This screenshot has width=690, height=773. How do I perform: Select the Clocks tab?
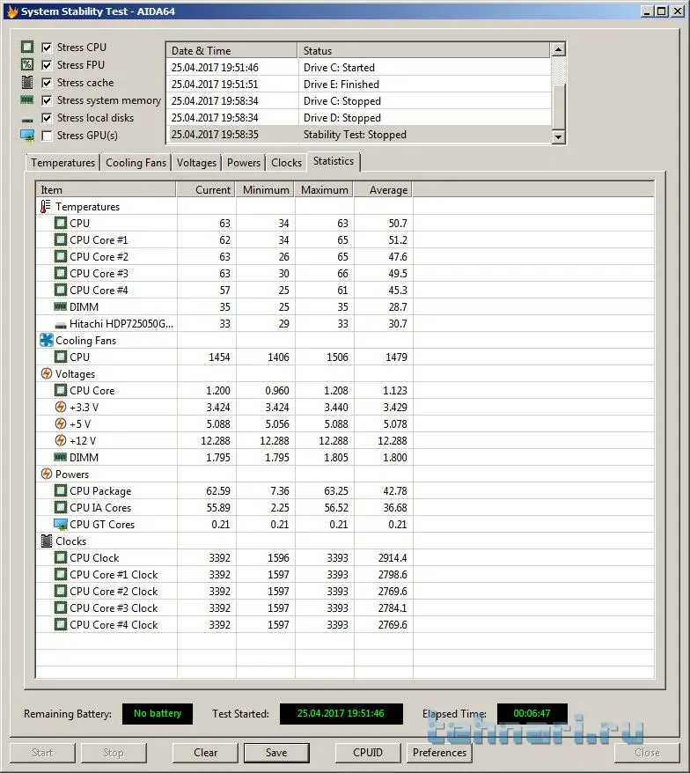(286, 163)
